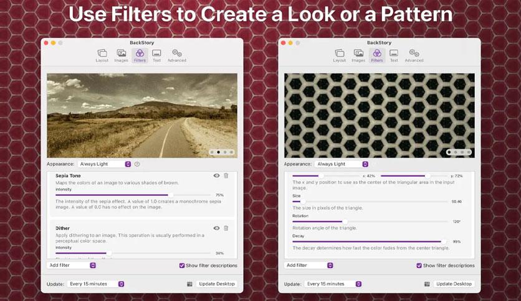Click the x position slider at 42%
521x301 pixels.
click(321, 176)
